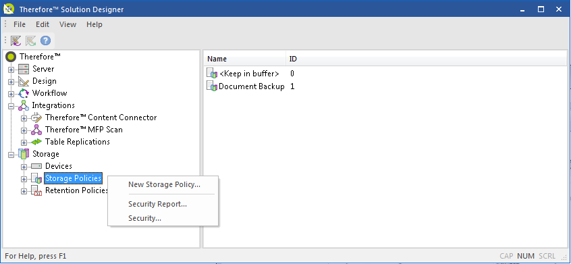Select Design in the tree
This screenshot has width=571, height=264.
coord(45,81)
